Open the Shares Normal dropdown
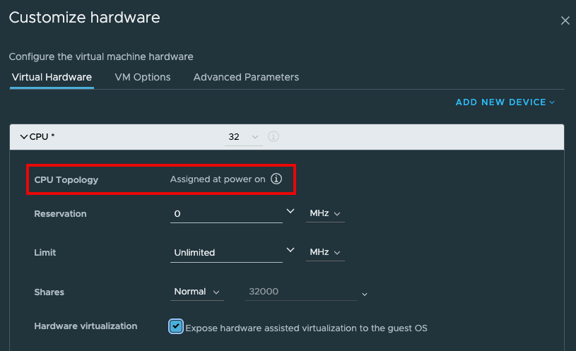This screenshot has height=351, width=576. coord(196,292)
